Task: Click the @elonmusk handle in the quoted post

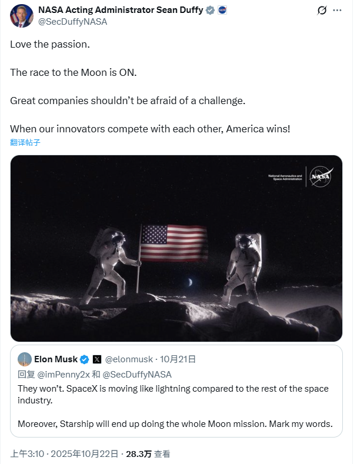Action: coord(130,359)
